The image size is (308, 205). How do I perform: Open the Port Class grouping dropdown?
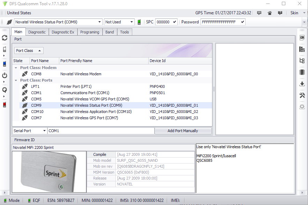[x=29, y=51]
